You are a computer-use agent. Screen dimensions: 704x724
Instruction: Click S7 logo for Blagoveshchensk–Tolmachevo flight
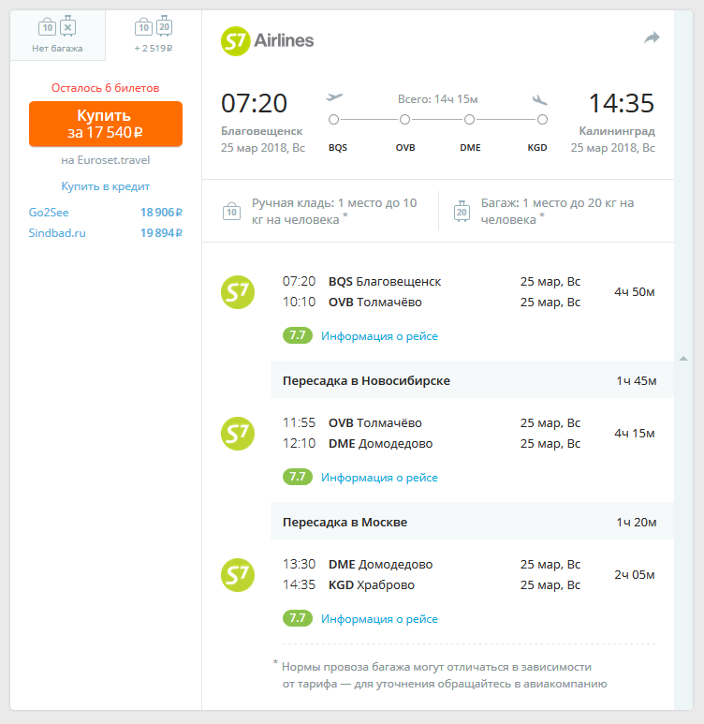(x=237, y=291)
